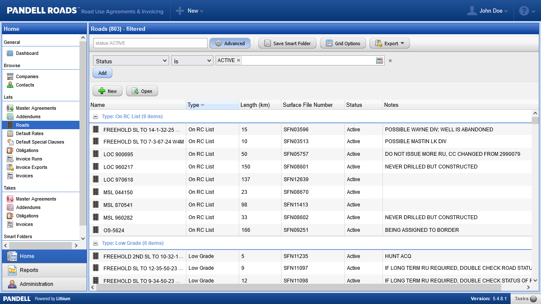Open the value picker icon in filter field
The image size is (541, 304).
pos(379,61)
